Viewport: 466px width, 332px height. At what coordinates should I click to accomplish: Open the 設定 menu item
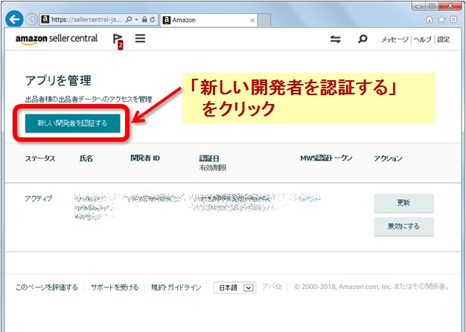pos(444,39)
